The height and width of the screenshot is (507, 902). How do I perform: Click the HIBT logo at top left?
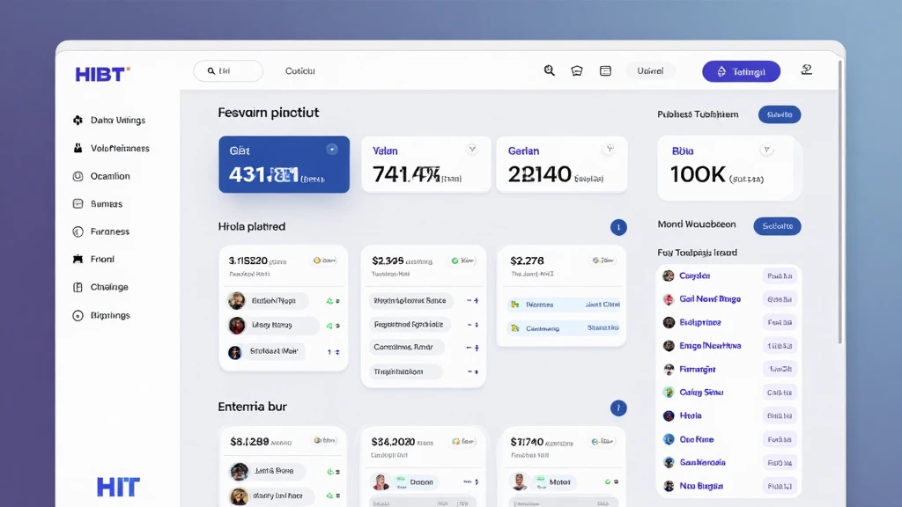[102, 73]
